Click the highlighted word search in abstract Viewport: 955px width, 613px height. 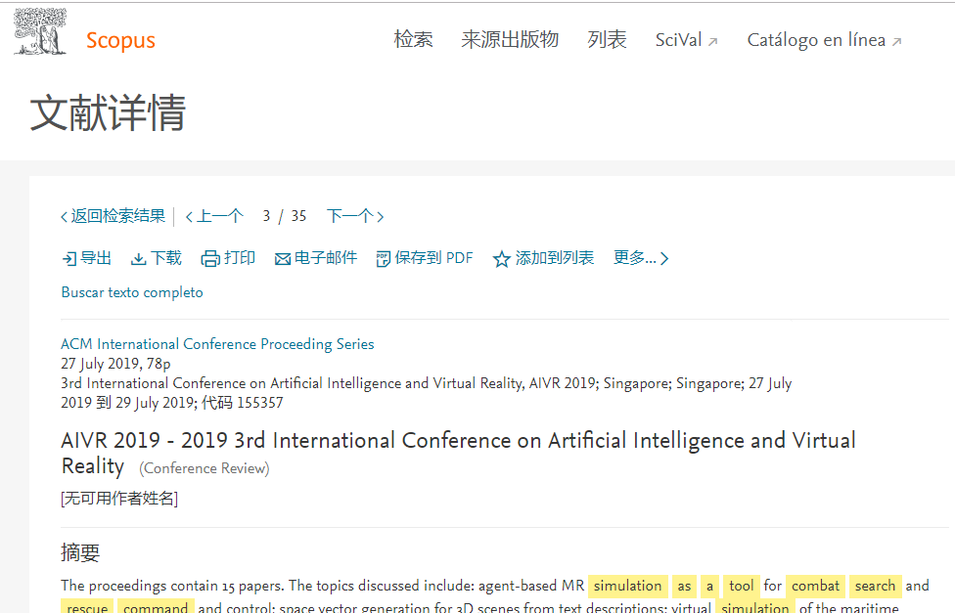pyautogui.click(x=875, y=586)
